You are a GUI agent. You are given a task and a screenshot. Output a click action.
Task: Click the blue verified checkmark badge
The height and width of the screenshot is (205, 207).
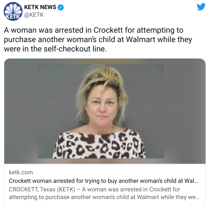pyautogui.click(x=61, y=7)
